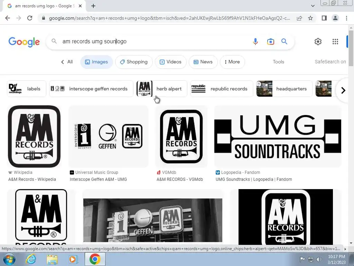Click the volume speaker tray icon

click(319, 259)
